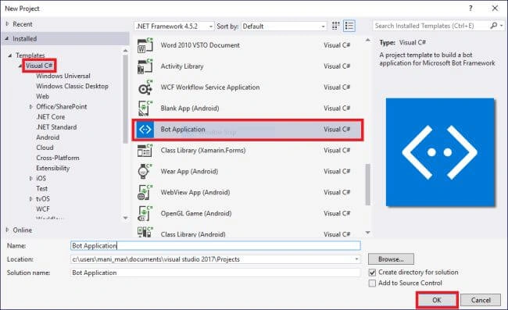Viewport: 508px width, 310px height.
Task: Click the Cancel button
Action: (481, 300)
